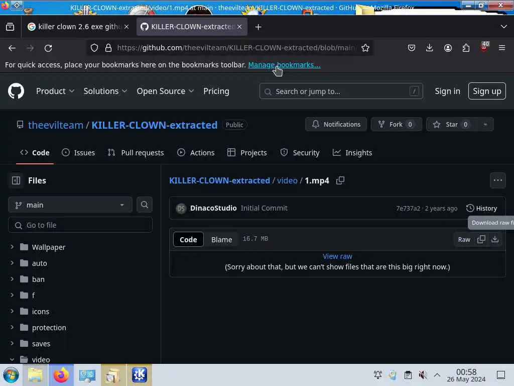Click the Sign in link

(447, 91)
